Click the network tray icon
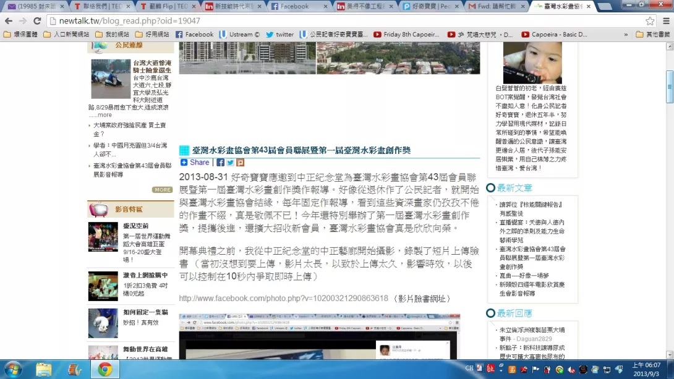This screenshot has height=379, width=674. 607,369
